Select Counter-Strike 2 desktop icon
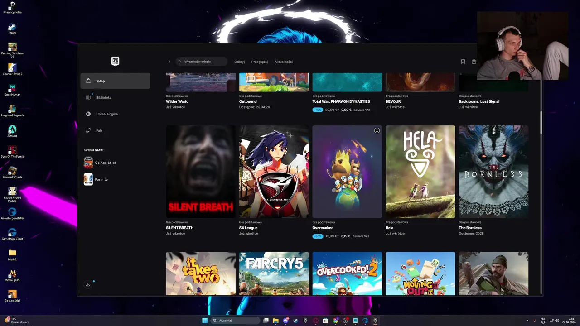This screenshot has height=326, width=580. 12,69
